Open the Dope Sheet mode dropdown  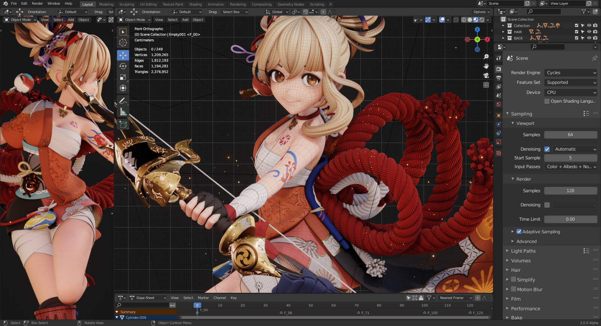[x=148, y=298]
